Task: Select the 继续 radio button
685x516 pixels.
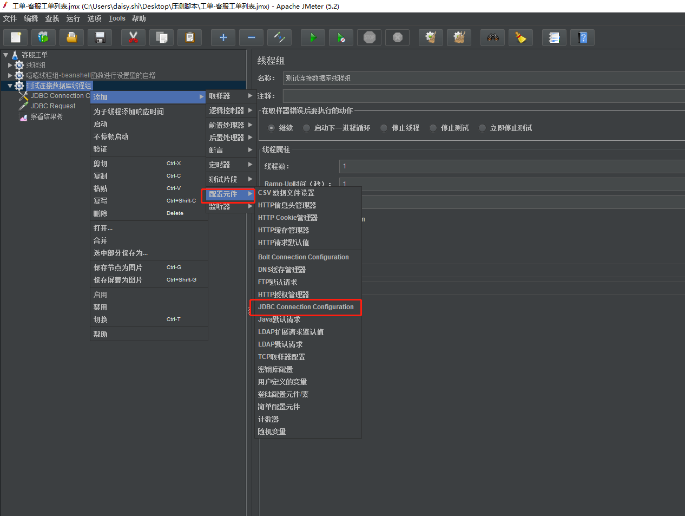Action: click(x=271, y=128)
